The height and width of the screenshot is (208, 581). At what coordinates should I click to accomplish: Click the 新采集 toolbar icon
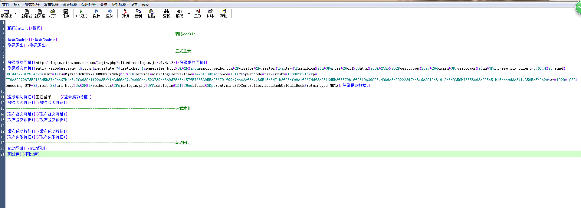coord(40,13)
